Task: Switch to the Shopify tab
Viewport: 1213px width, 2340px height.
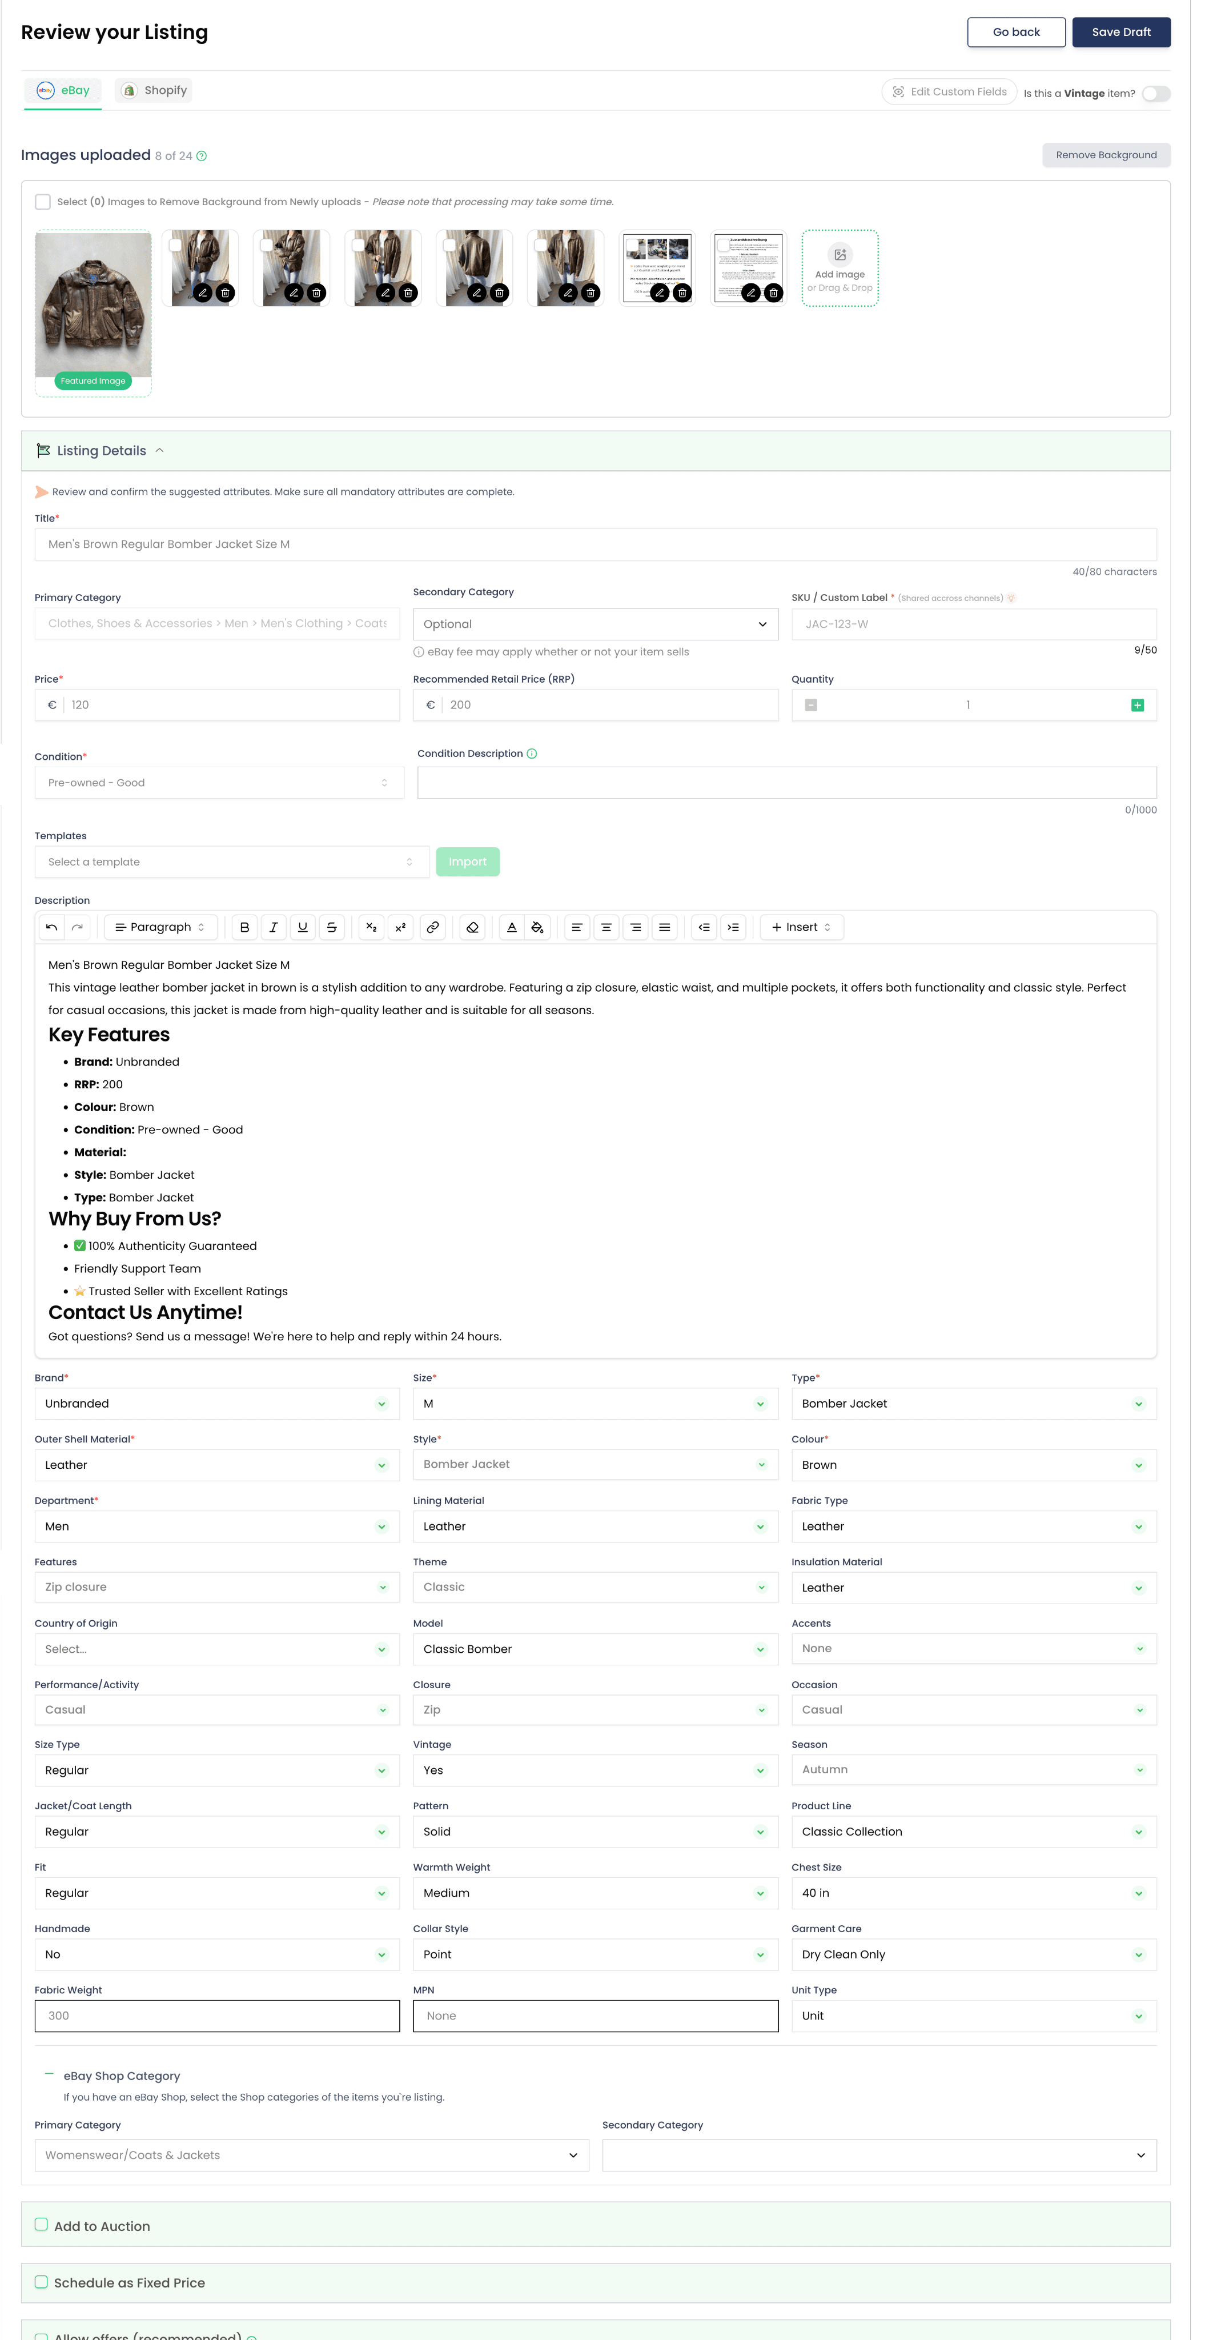Action: [154, 91]
